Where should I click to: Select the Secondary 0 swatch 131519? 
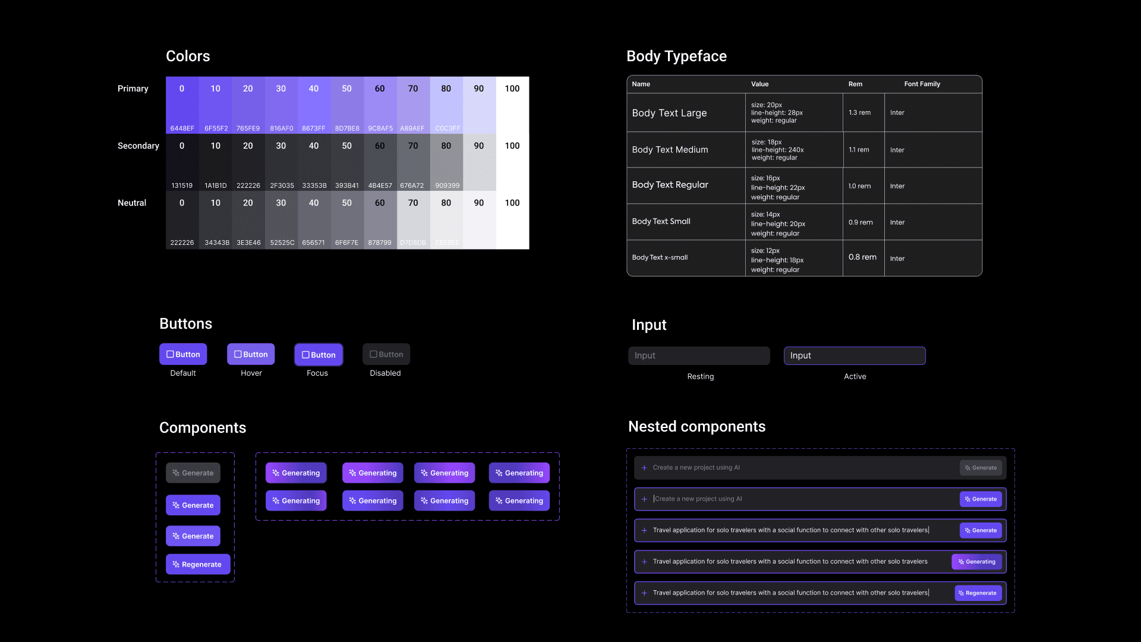pos(182,162)
